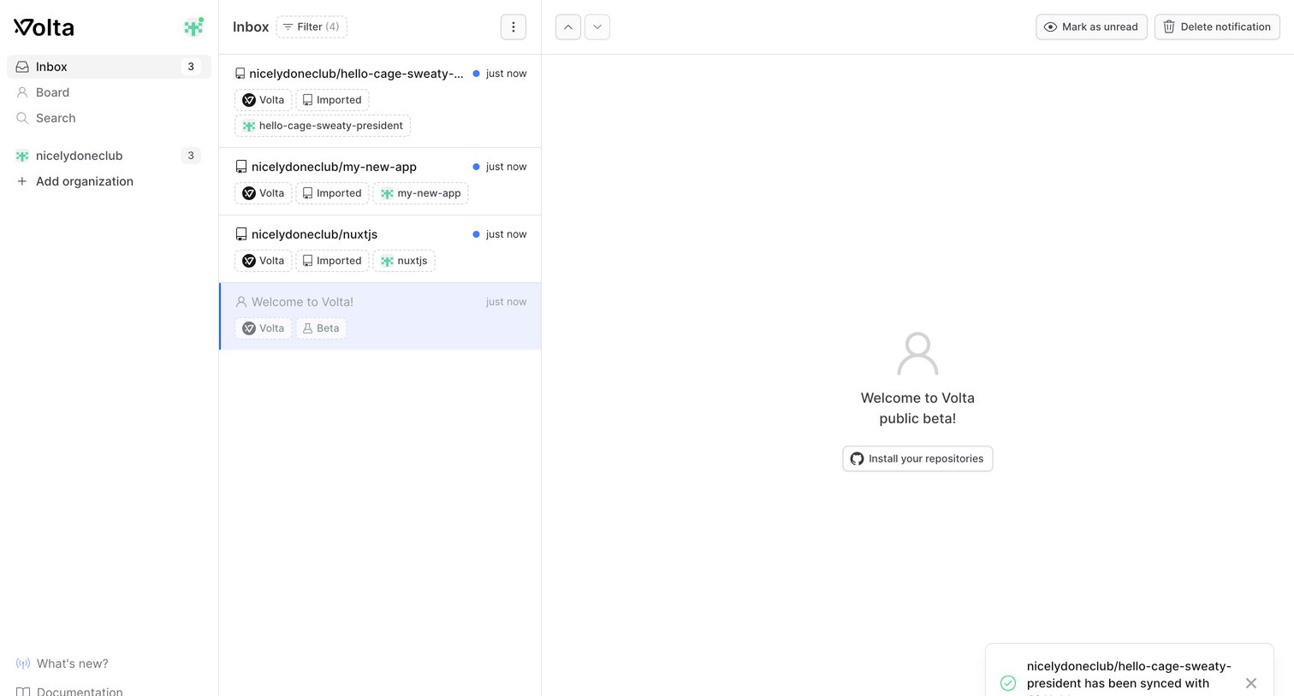Image resolution: width=1294 pixels, height=696 pixels.
Task: Open the nicelydoneclub/my-new-app notification
Action: (x=380, y=181)
